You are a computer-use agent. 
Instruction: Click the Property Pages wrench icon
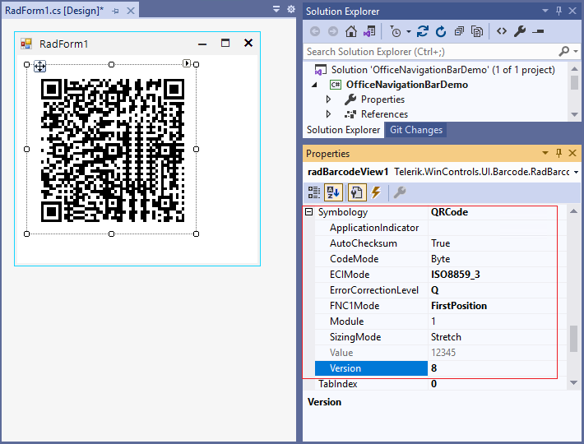tap(400, 192)
